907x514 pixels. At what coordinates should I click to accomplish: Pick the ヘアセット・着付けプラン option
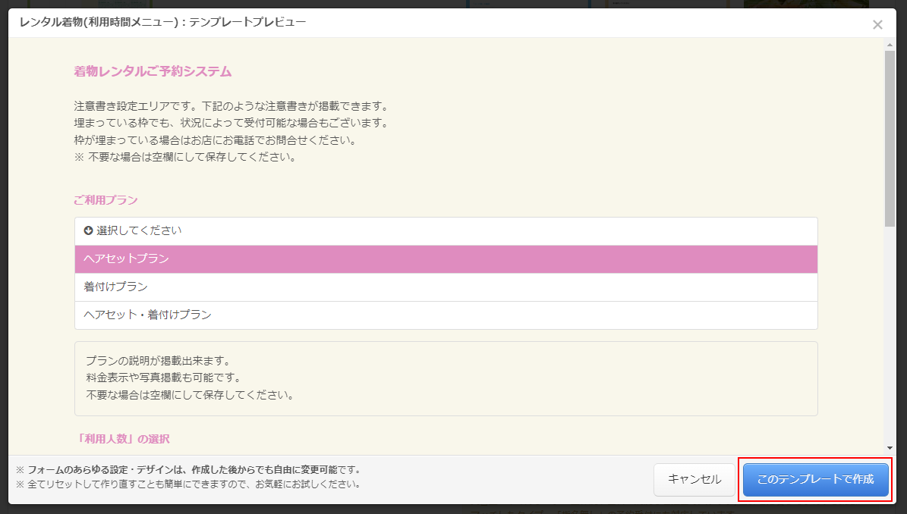point(446,315)
